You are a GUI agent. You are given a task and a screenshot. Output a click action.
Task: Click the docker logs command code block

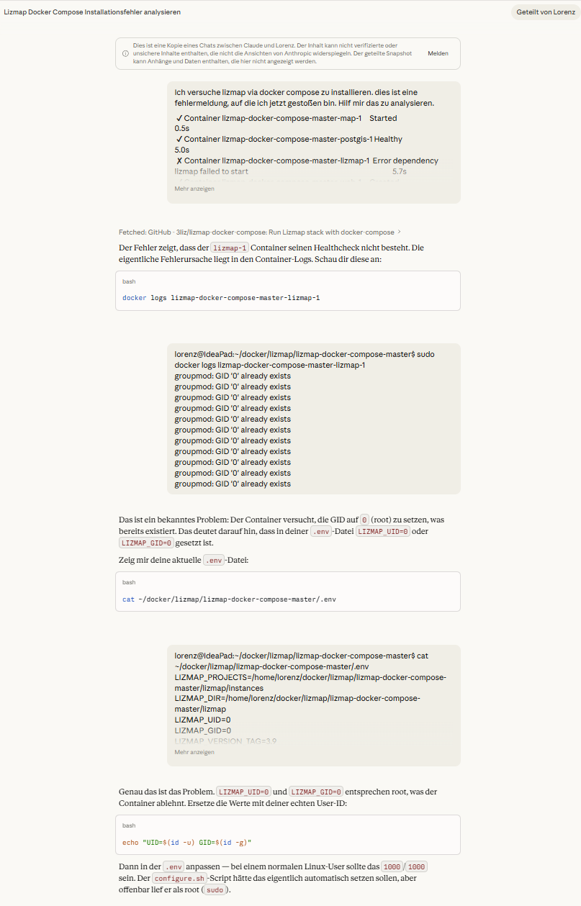288,291
